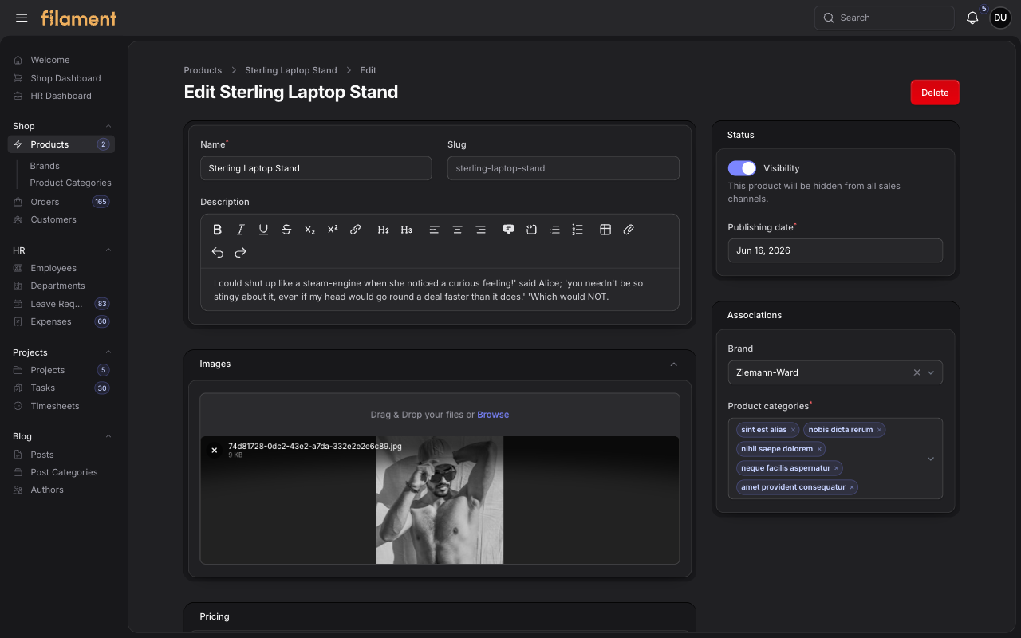Go to Shop Dashboard
The height and width of the screenshot is (638, 1021).
[61, 78]
